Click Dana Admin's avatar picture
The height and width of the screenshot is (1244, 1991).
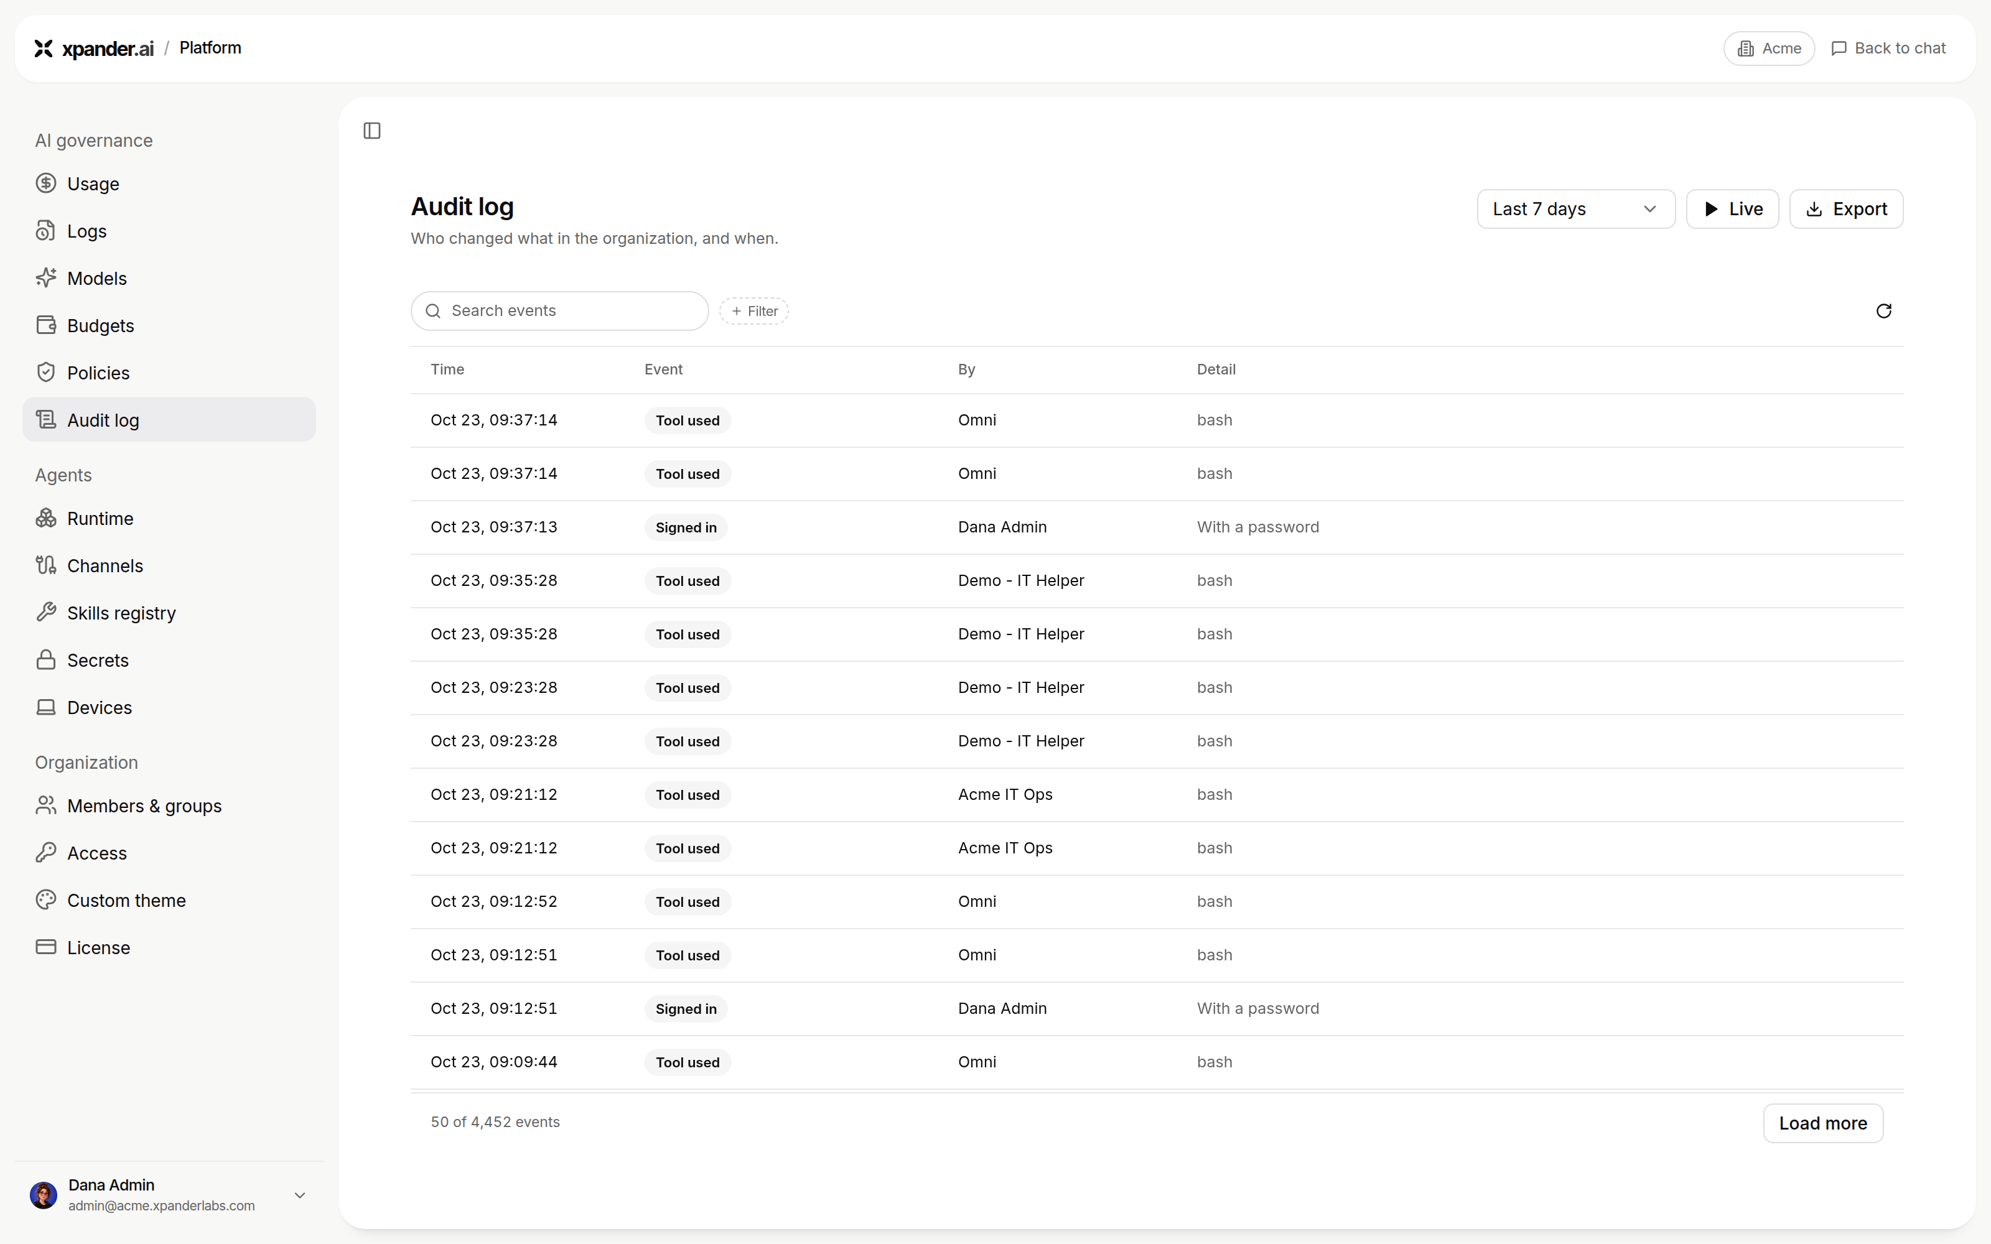point(44,1195)
